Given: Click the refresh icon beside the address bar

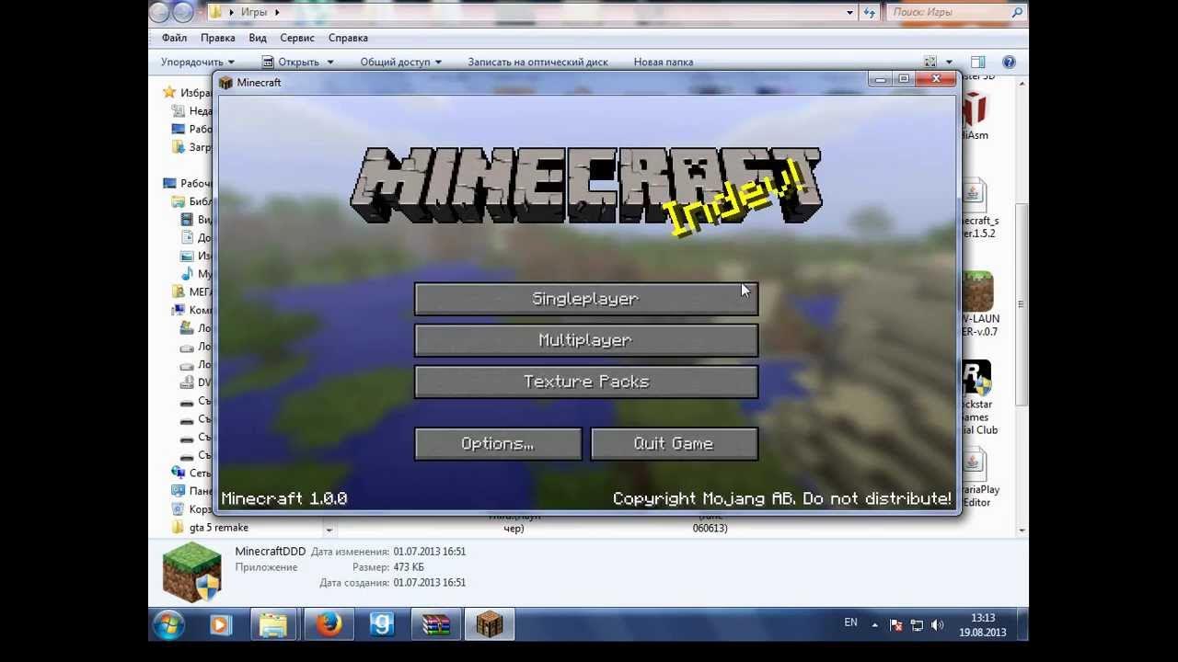Looking at the screenshot, I should [x=870, y=12].
